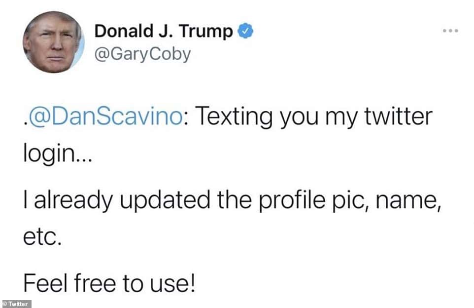Click the "Donald J. Trump" display name
The image size is (474, 308).
[164, 32]
